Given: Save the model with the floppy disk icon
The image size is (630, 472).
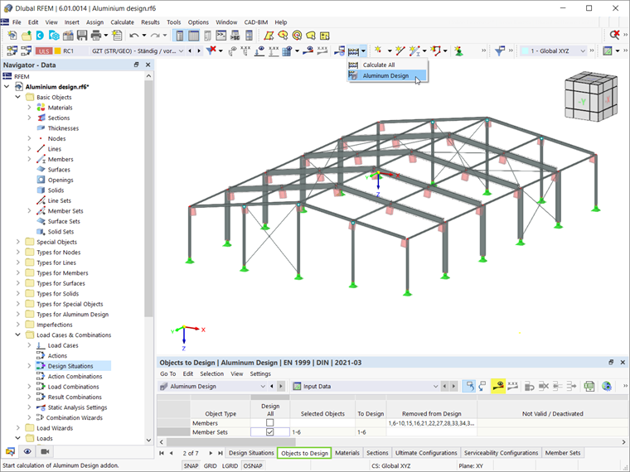Looking at the screenshot, I should tap(82, 36).
